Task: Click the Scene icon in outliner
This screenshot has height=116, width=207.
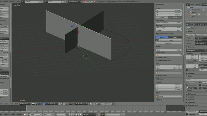Action: [188, 7]
